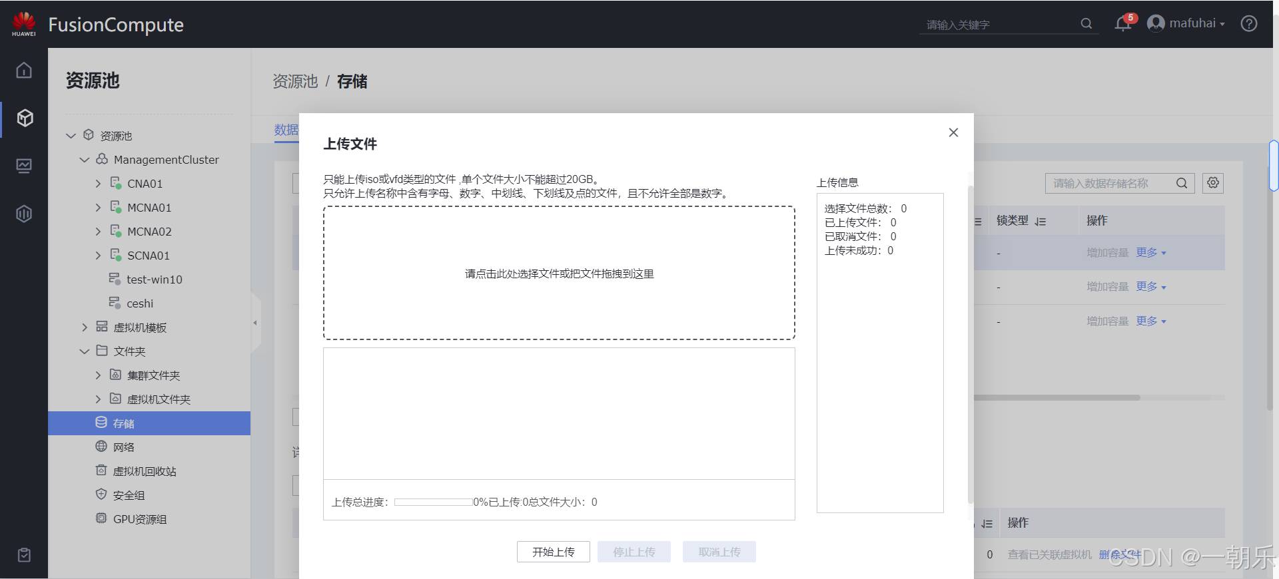This screenshot has height=579, width=1279.
Task: Click the 资源池 breadcrumb link
Action: pyautogui.click(x=295, y=81)
